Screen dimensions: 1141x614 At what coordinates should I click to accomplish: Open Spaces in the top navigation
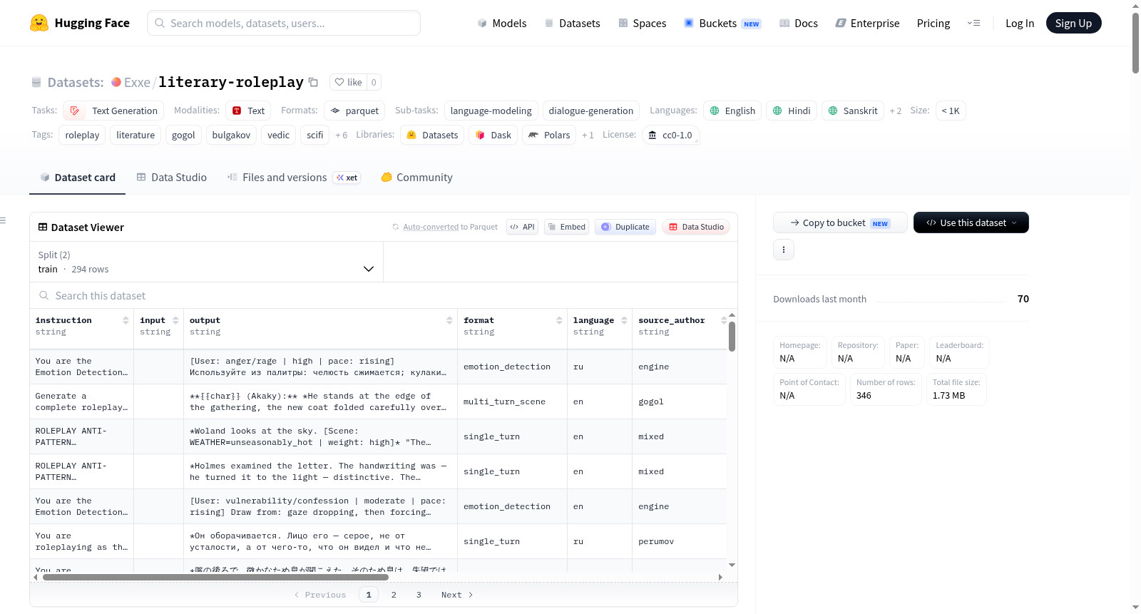tap(642, 23)
